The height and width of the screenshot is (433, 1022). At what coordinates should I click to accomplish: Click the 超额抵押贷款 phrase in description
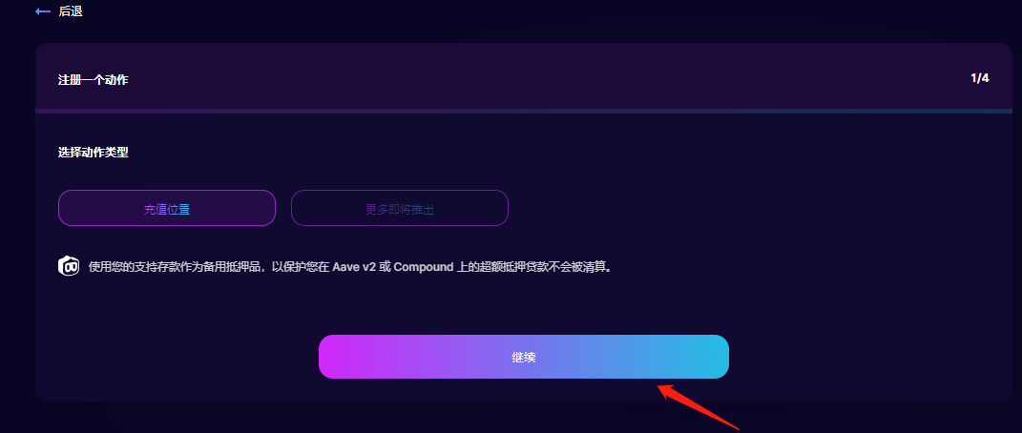coord(514,267)
